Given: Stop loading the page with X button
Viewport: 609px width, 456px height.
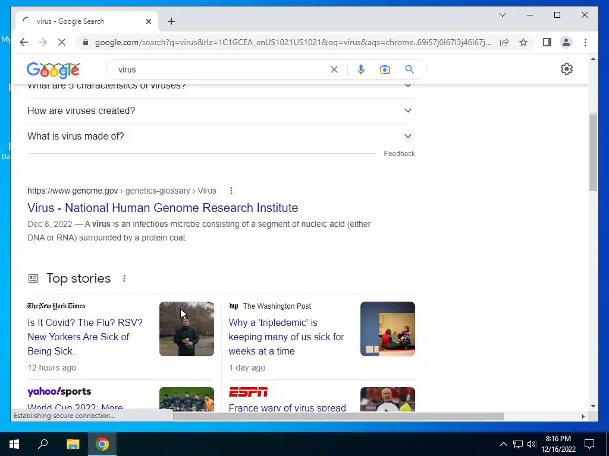Looking at the screenshot, I should [x=62, y=42].
